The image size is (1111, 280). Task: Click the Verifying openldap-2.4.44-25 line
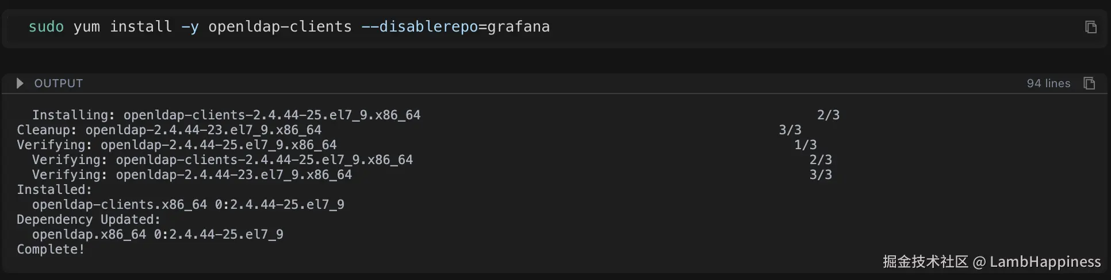tap(177, 145)
